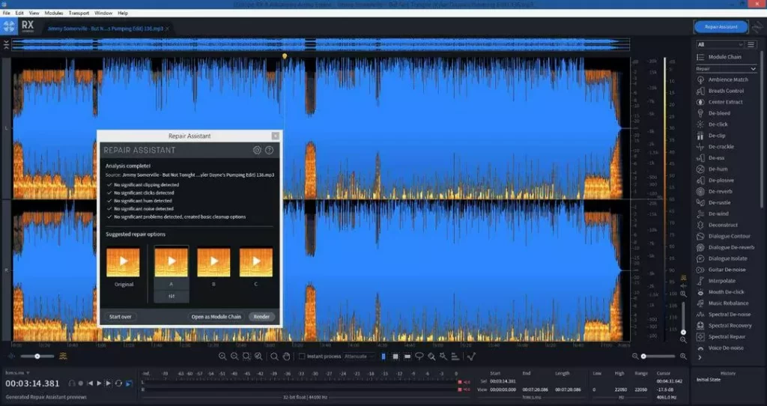This screenshot has width=767, height=406.
Task: Open the De-crackle module
Action: [x=715, y=147]
